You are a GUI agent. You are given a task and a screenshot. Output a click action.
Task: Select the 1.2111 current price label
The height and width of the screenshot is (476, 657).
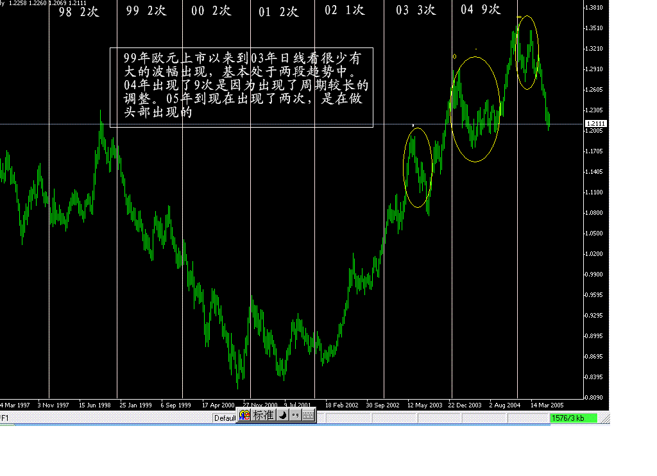595,124
